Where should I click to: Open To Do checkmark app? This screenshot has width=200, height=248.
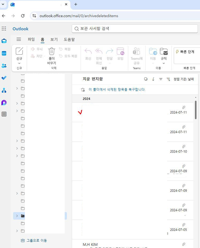click(4, 78)
